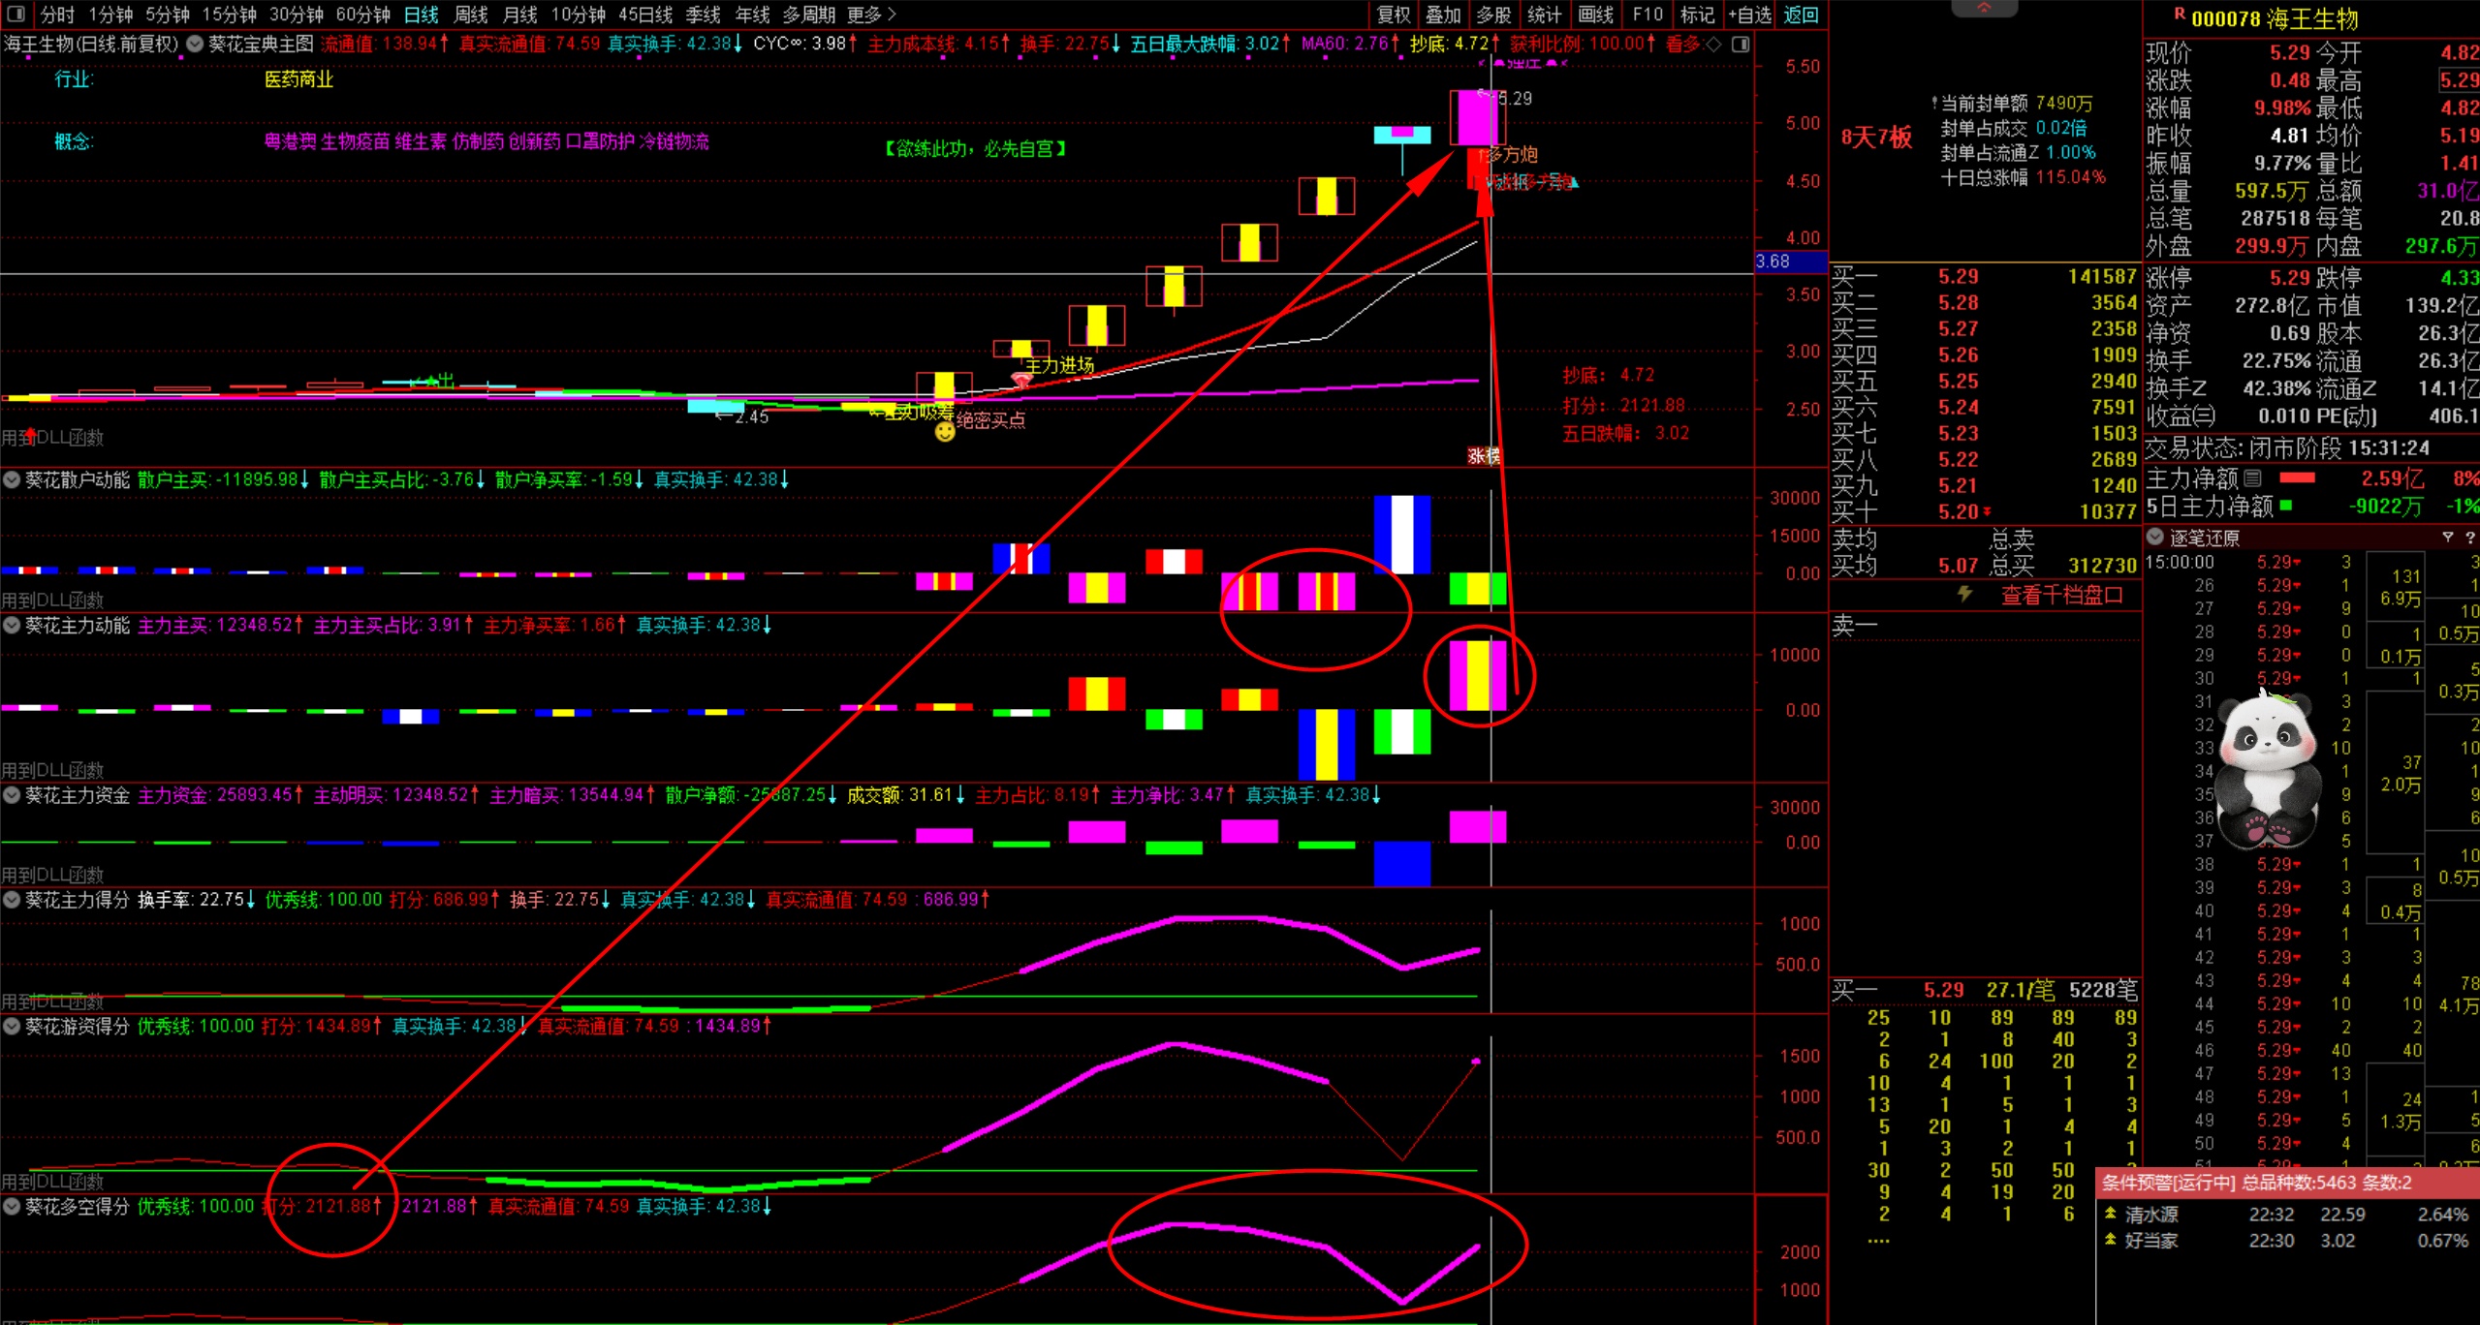Toggle 复权 price adjustment button
This screenshot has width=2480, height=1325.
click(x=1393, y=15)
